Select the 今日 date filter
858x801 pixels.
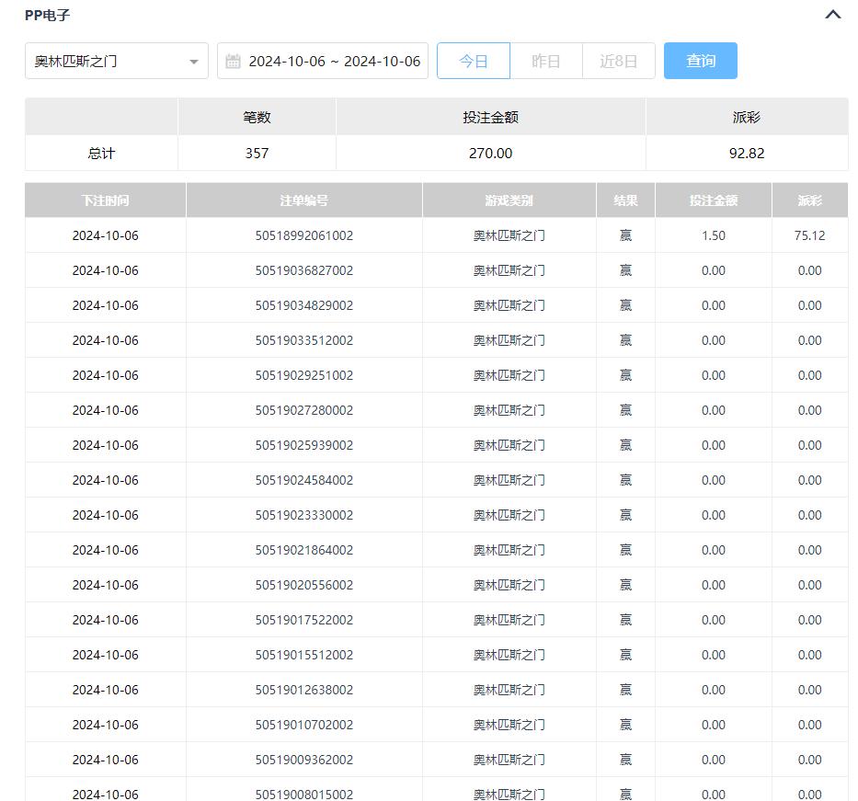pos(473,62)
